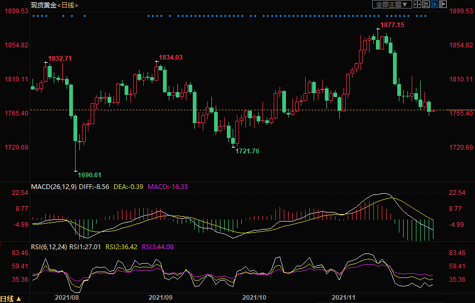Click the <日线> period label in chart title
Image resolution: width=475 pixels, height=303 pixels.
point(68,5)
